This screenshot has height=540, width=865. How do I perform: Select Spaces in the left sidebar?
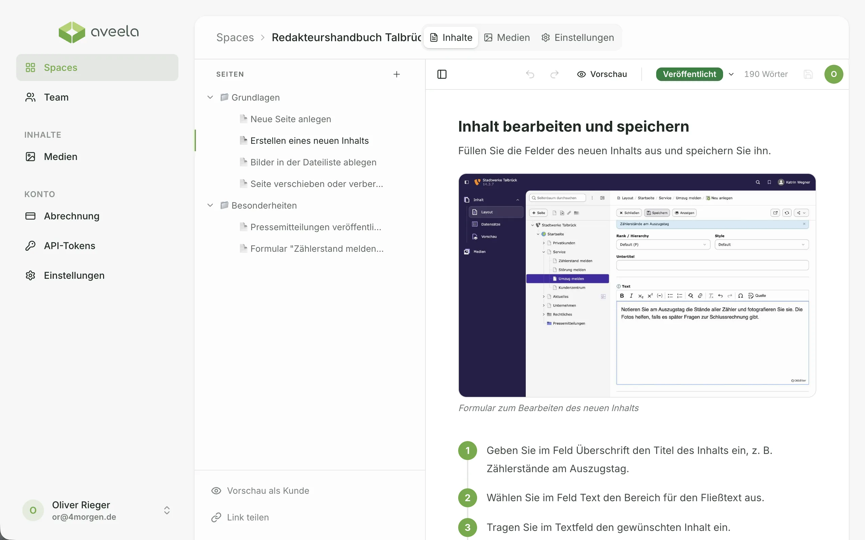(97, 67)
